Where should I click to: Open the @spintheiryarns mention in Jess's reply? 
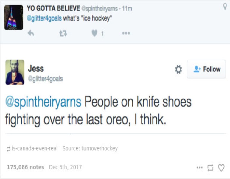click(x=43, y=103)
